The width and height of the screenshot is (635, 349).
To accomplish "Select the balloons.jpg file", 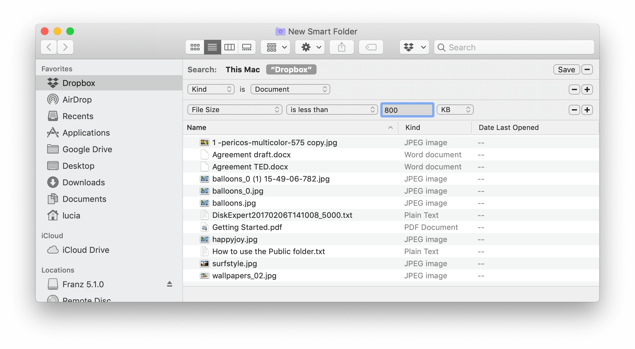I will click(391, 203).
